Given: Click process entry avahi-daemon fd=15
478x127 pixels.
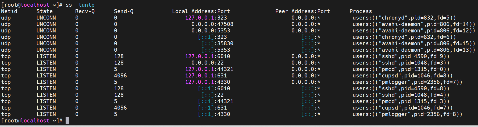Looking at the screenshot, I should (x=414, y=43).
